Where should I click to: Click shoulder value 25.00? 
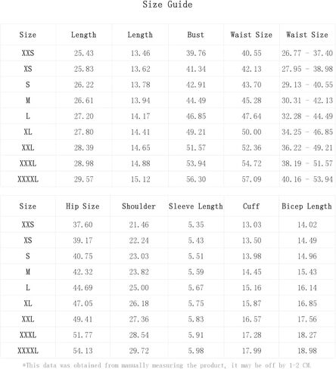coord(139,287)
